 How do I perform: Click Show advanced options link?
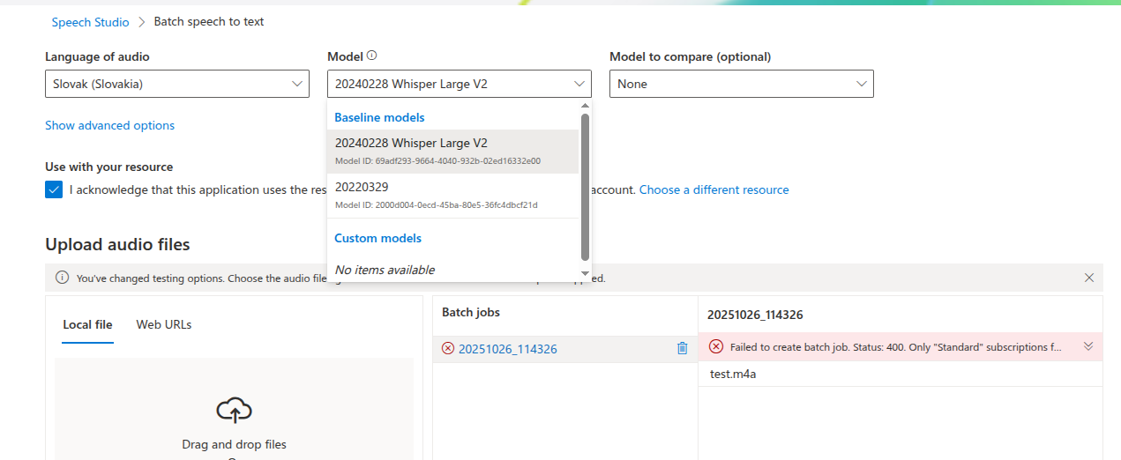coord(109,125)
